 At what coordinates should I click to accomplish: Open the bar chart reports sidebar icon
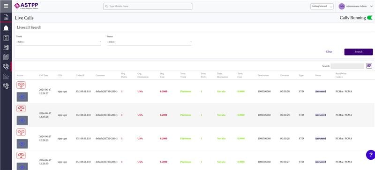(x=6, y=77)
